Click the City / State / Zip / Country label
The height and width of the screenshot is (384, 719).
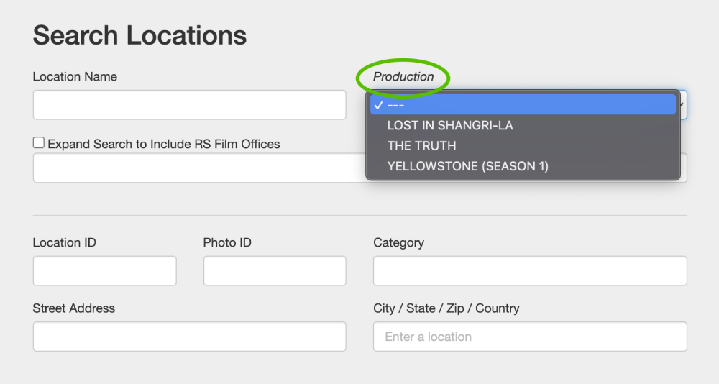[446, 308]
